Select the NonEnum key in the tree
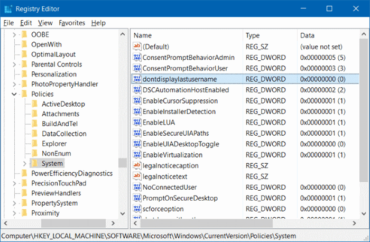Viewport: 370px width, 242px height. click(56, 153)
